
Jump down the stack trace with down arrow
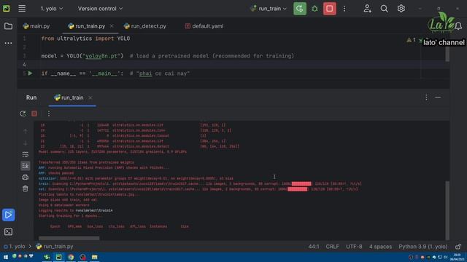26,143
